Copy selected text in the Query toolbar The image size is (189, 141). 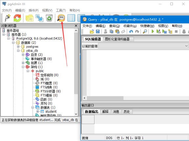click(111, 32)
